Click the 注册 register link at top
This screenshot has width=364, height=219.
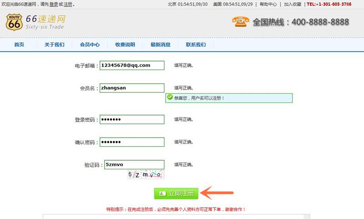[68, 4]
